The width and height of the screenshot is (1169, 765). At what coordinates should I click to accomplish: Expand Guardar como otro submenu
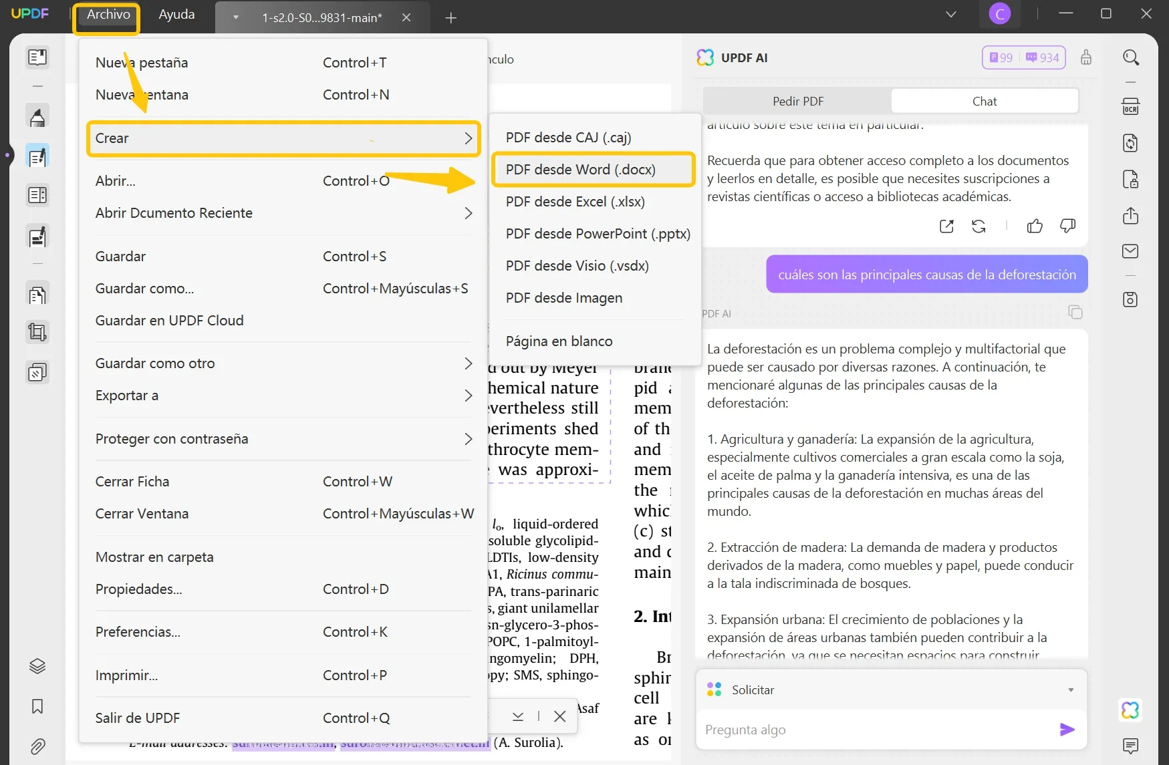(x=283, y=363)
